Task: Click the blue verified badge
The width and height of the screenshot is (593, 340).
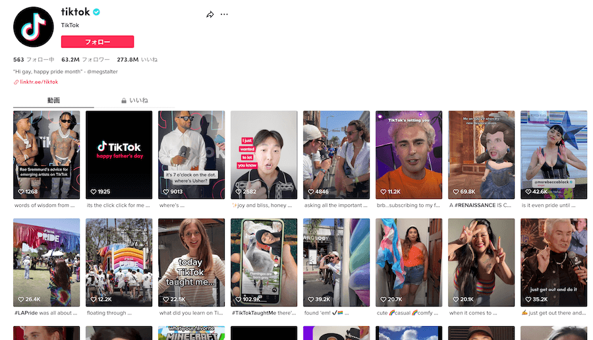Action: coord(96,12)
